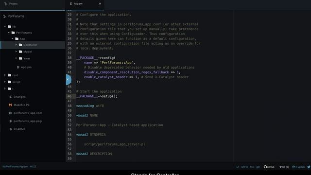Hide tree view with the blue arrow handle

coord(68,80)
